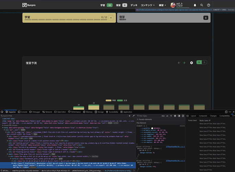Viewport: 235px width, 172px height.
Task: Add a new CSS rule
Action: (171, 116)
